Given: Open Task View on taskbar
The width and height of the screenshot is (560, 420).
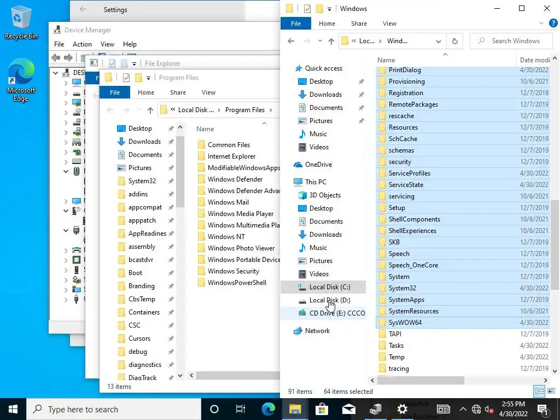Looking at the screenshot, I should click(x=241, y=409).
